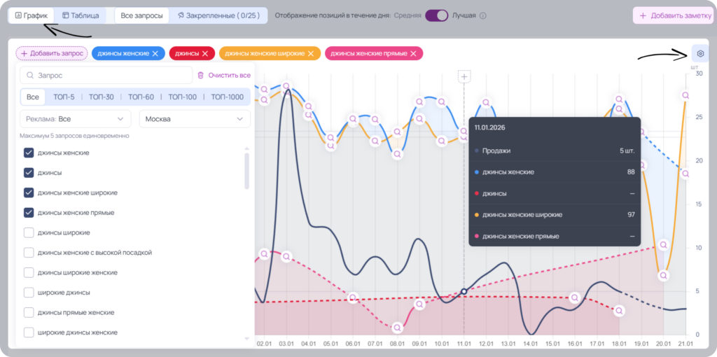Check the 'джинсы широкие' checkbox

point(29,232)
